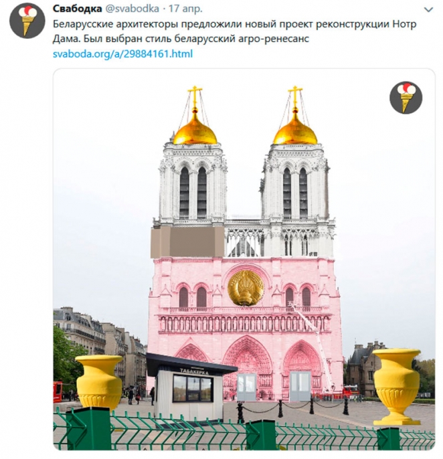This screenshot has width=443, height=459.
Task: Click the kiosk's dark front window
Action: (193, 389)
